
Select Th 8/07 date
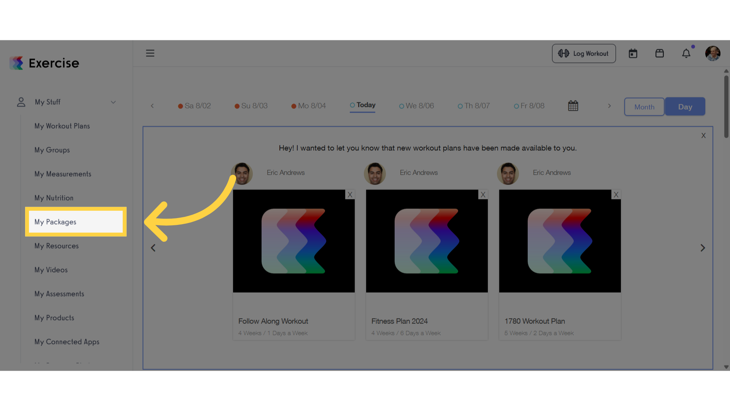pyautogui.click(x=474, y=106)
